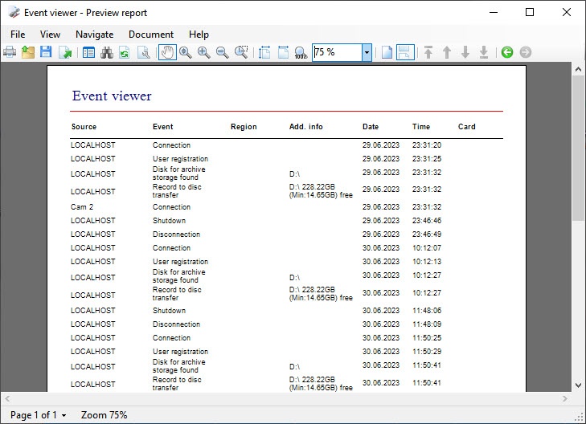Click the Export document icon
This screenshot has height=424, width=586.
click(x=64, y=52)
